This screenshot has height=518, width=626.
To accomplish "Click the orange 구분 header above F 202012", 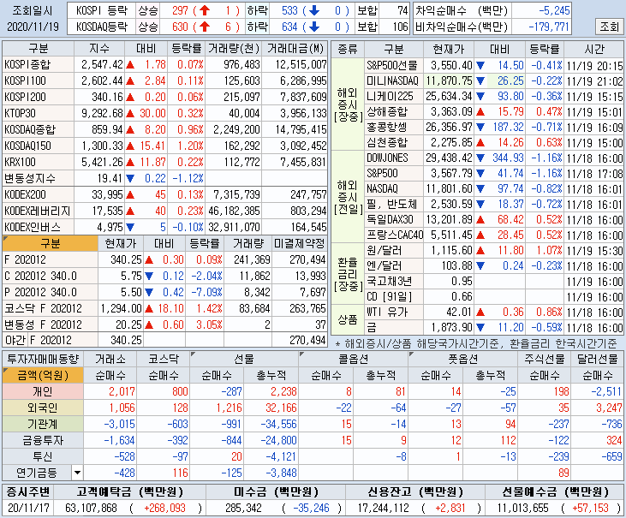I will click(51, 243).
